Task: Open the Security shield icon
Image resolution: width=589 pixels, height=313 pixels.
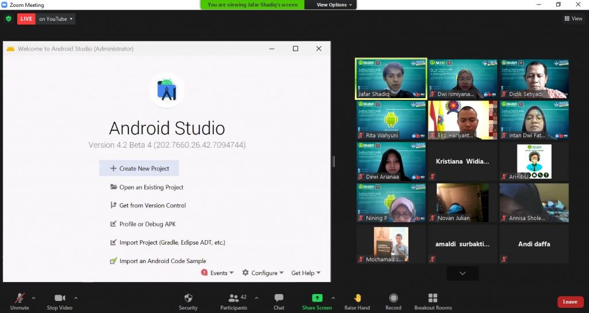Action: pyautogui.click(x=188, y=298)
